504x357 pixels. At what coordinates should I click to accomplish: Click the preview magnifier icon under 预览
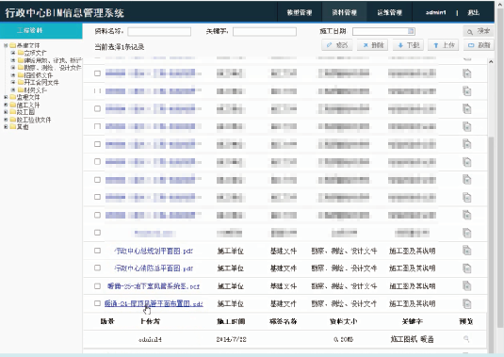click(x=466, y=339)
